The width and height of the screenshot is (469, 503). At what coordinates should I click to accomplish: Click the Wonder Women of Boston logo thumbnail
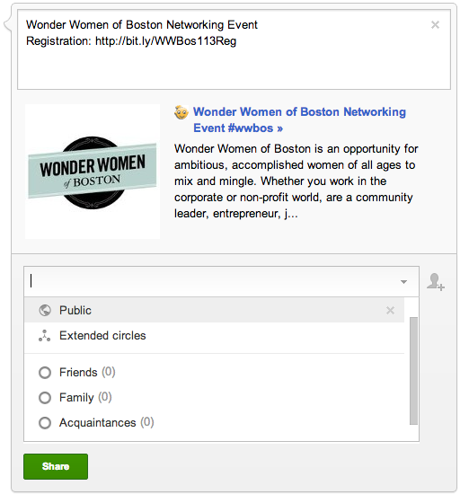pyautogui.click(x=93, y=172)
